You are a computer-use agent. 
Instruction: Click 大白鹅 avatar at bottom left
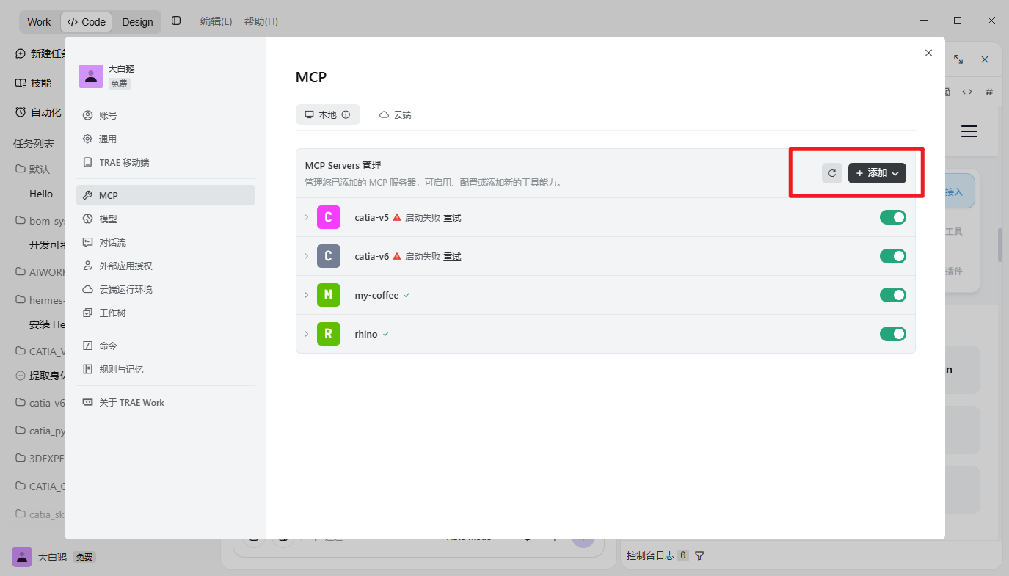(22, 557)
